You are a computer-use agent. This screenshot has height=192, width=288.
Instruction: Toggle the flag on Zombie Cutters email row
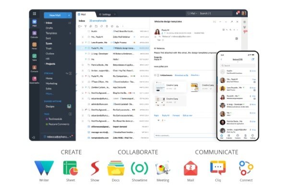click(x=86, y=87)
